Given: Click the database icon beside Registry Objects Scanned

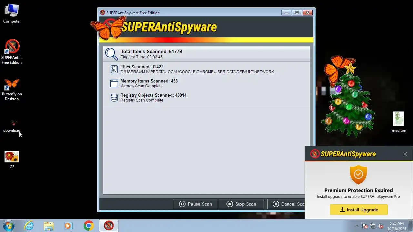Looking at the screenshot, I should 114,98.
